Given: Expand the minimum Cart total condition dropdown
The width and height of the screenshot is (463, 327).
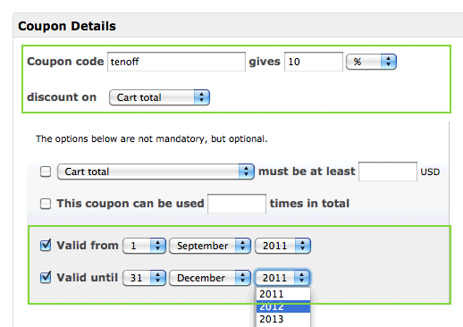Looking at the screenshot, I should tap(156, 172).
